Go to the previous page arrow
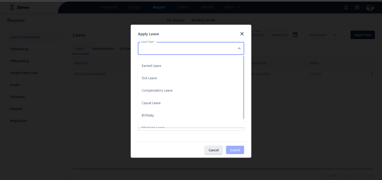This screenshot has height=180, width=382. click(x=355, y=176)
